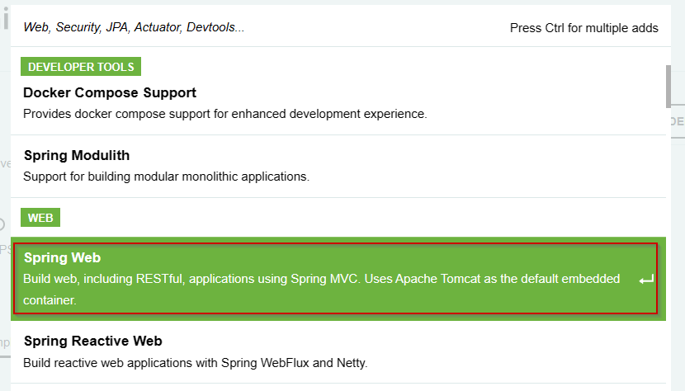Click the Docker Compose Support bold title
Viewport: 685px width, 391px height.
(x=110, y=92)
